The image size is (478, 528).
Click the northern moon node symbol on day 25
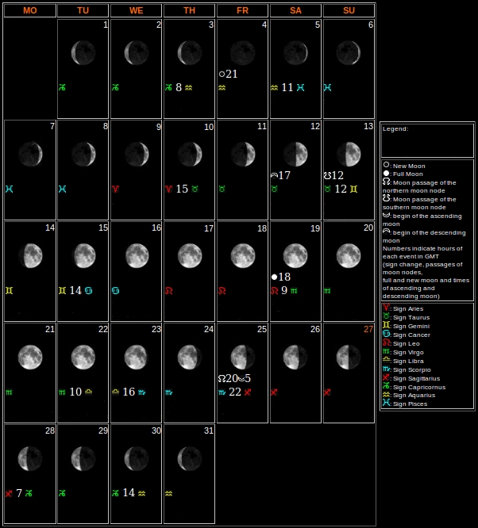[222, 379]
